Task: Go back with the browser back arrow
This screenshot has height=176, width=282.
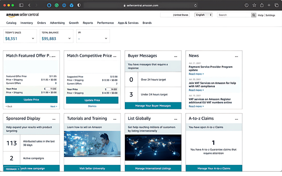Action: [x=29, y=5]
